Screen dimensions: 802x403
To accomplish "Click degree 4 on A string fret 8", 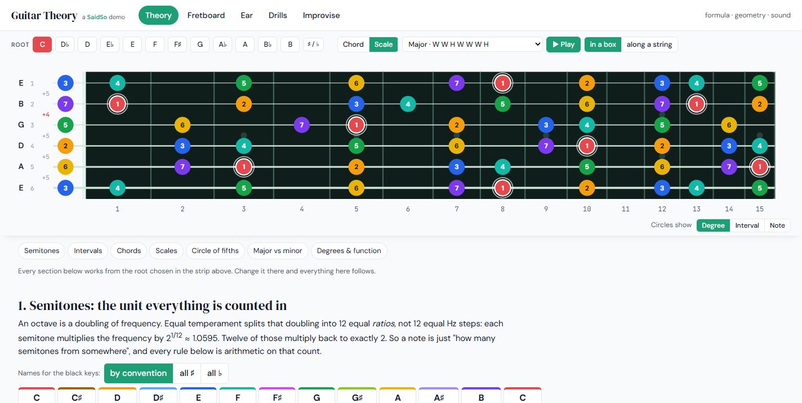I will 502,167.
